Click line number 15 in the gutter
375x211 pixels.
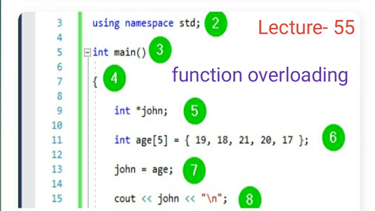coord(57,199)
